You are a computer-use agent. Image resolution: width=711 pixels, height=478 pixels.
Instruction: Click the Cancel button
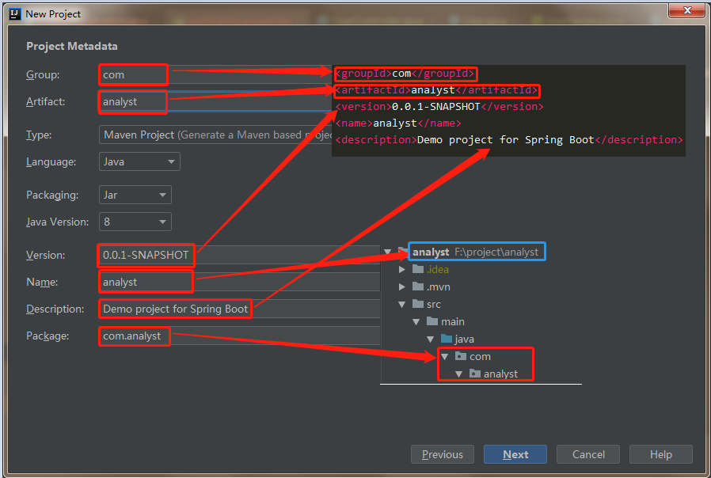[x=588, y=454]
